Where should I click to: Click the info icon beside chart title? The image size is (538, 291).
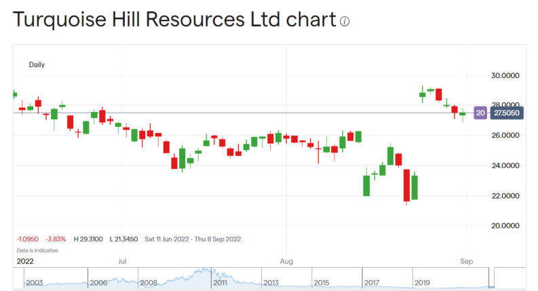click(345, 21)
